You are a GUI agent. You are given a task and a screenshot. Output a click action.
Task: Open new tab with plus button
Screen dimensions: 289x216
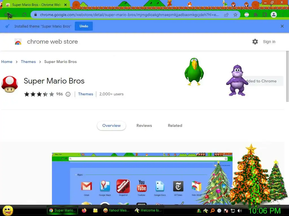(x=76, y=5)
